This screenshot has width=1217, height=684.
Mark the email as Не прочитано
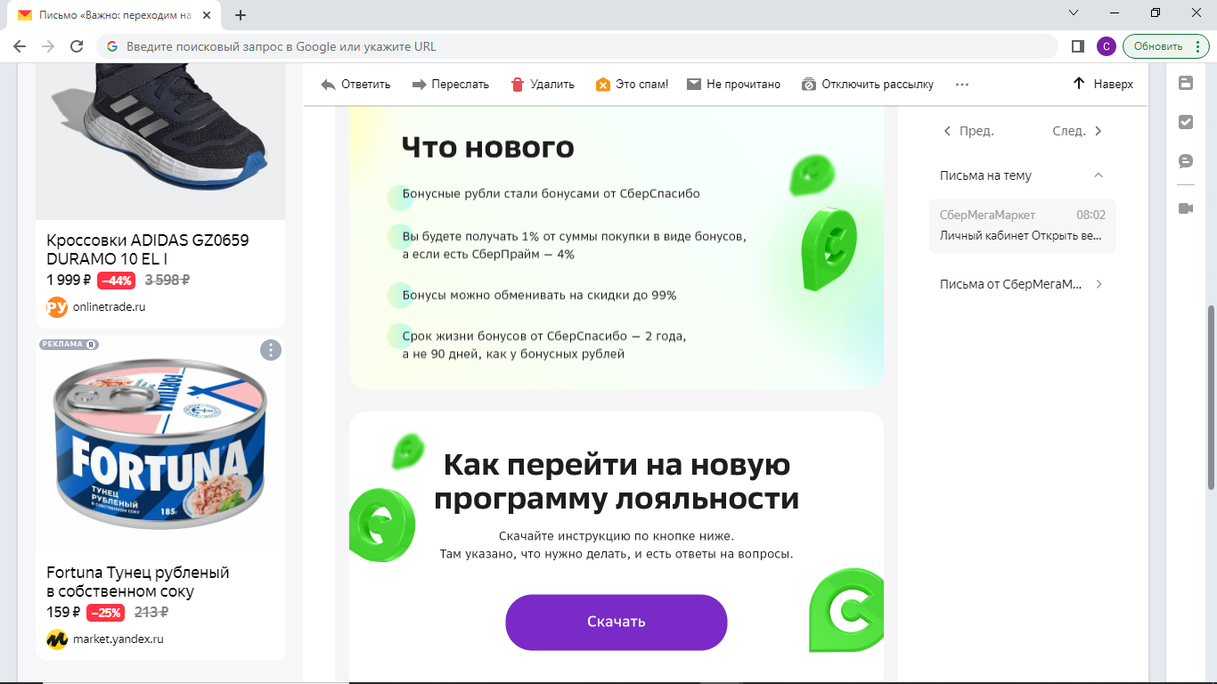coord(733,85)
